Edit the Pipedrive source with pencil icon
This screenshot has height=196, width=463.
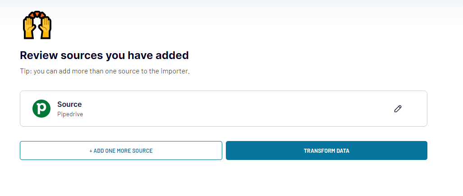coord(398,109)
